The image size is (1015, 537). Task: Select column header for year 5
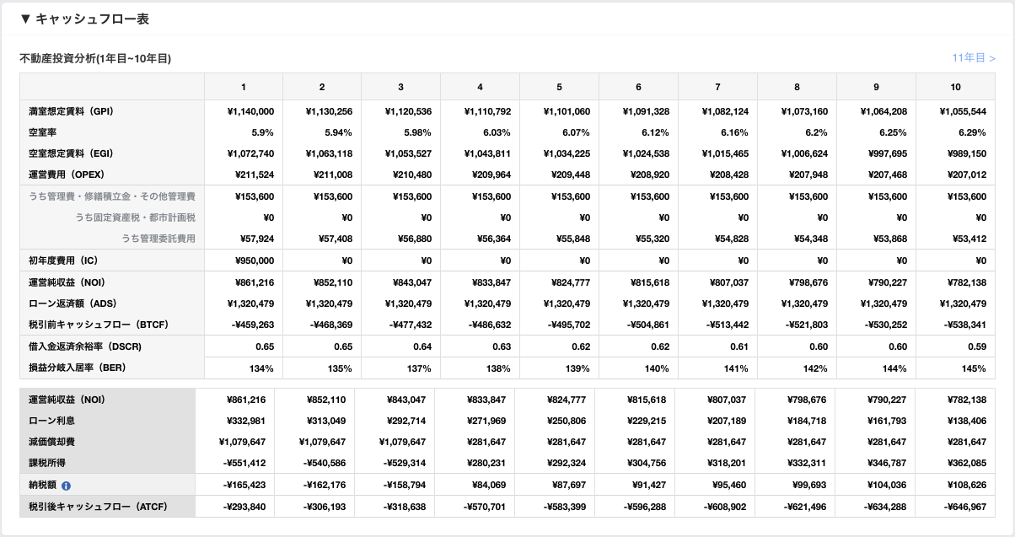559,88
